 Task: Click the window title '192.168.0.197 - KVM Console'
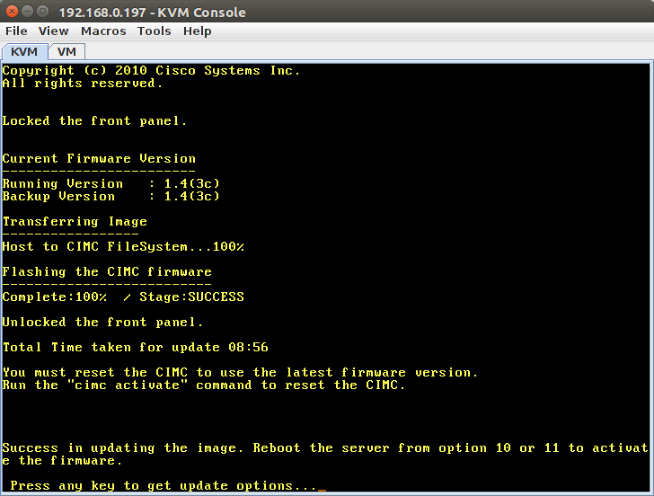click(x=152, y=13)
